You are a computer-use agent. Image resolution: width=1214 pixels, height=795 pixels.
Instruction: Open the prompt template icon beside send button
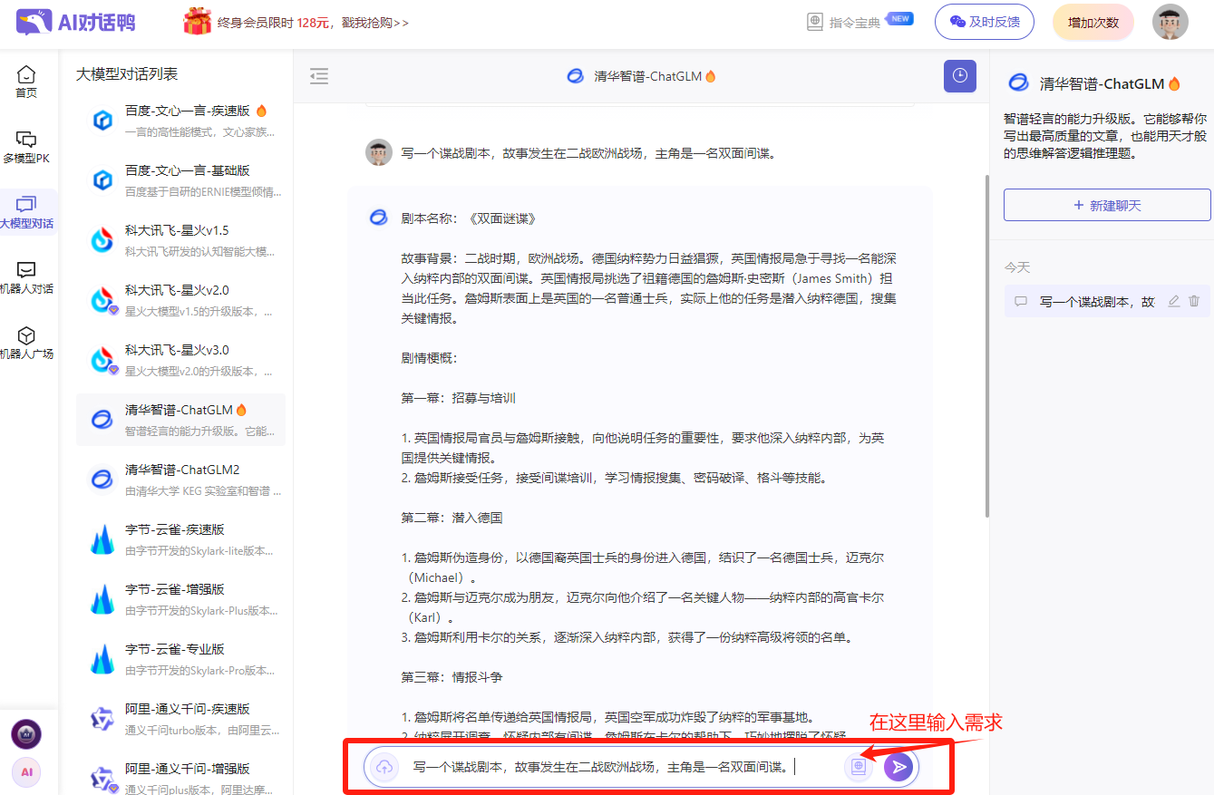pos(858,766)
